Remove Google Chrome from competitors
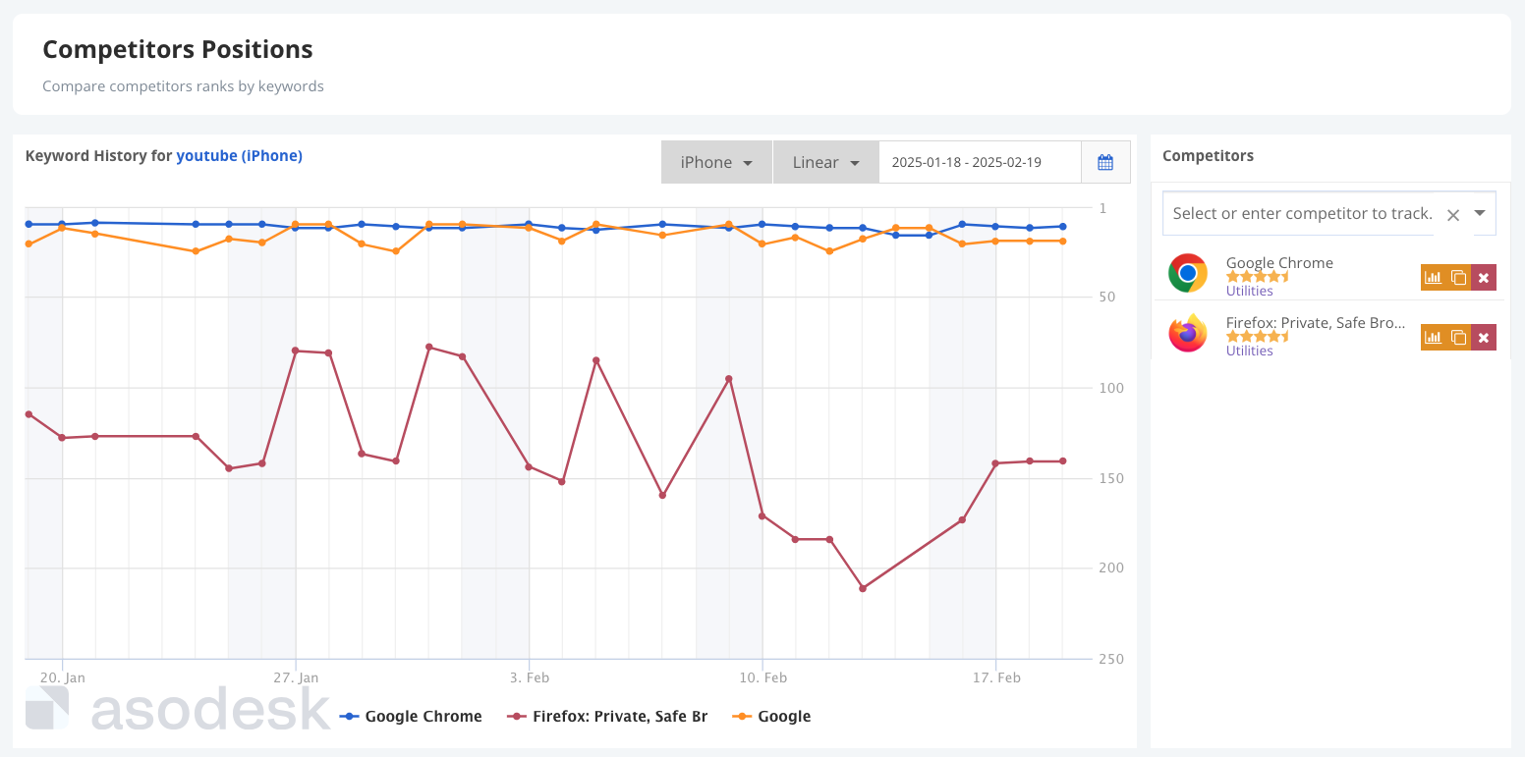 [1484, 278]
